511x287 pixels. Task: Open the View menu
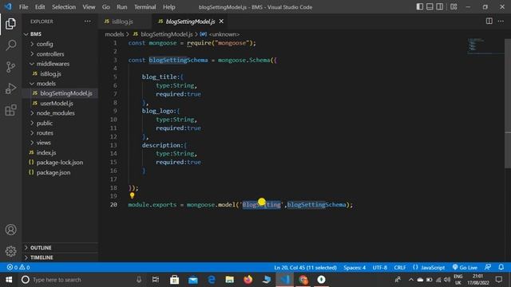pyautogui.click(x=89, y=7)
